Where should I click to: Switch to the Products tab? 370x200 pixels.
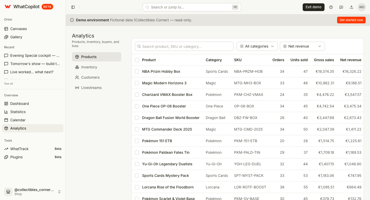point(97,57)
